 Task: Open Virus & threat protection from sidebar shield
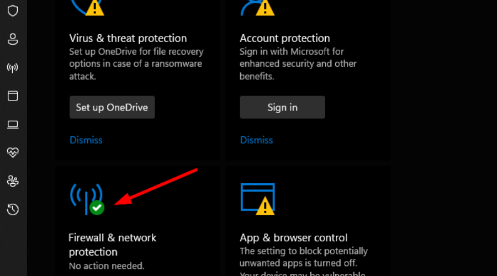pos(13,10)
